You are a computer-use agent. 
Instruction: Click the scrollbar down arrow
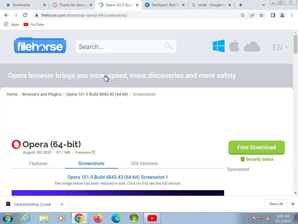(x=295, y=193)
